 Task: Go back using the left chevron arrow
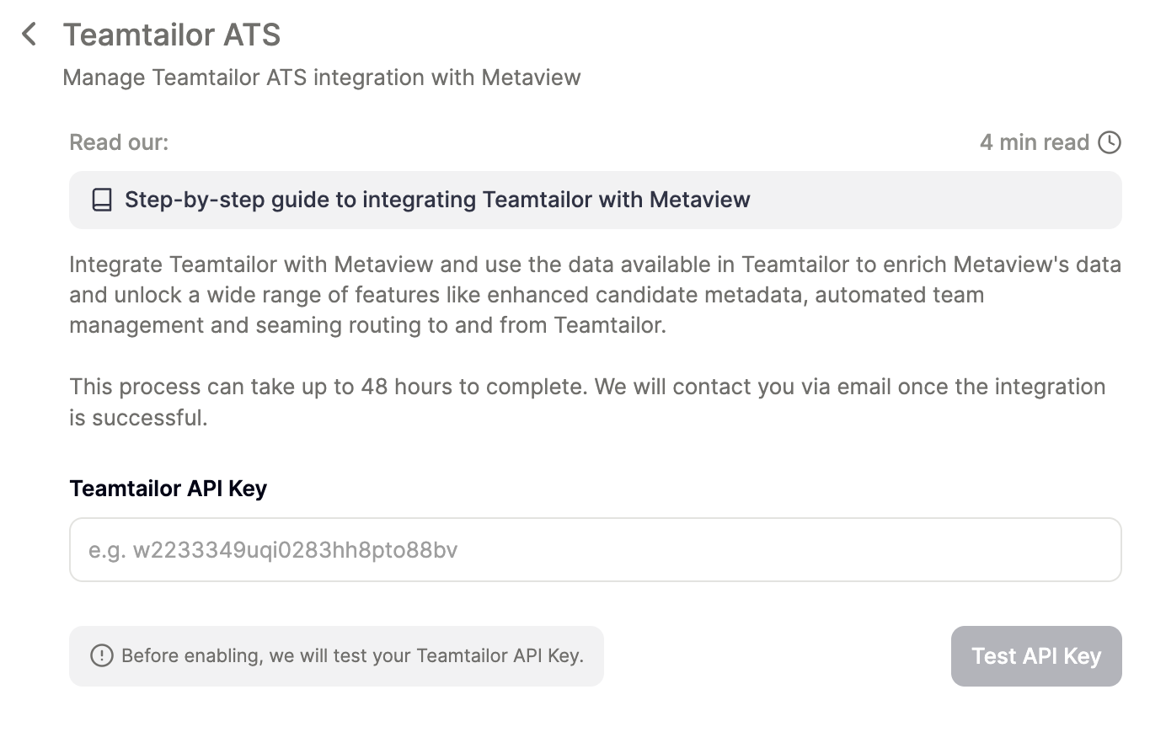(x=29, y=35)
